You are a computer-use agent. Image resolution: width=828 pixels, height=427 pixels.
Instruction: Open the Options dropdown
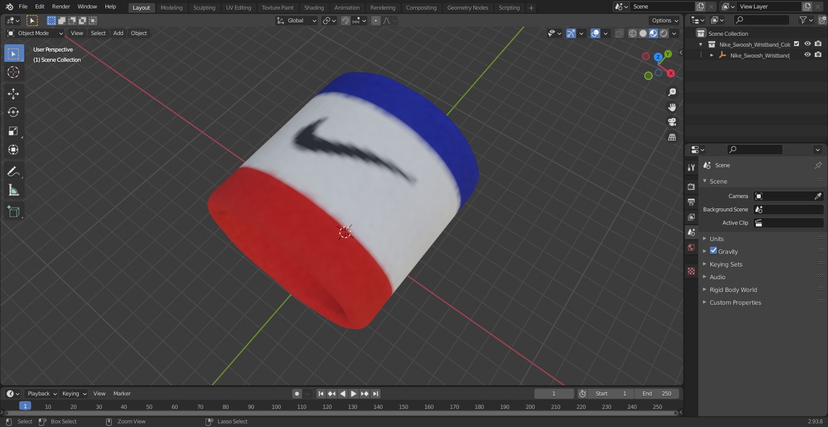(x=665, y=21)
